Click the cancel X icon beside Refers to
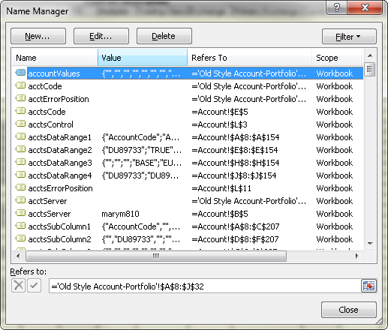Viewport: 388px width, 330px height. (18, 286)
